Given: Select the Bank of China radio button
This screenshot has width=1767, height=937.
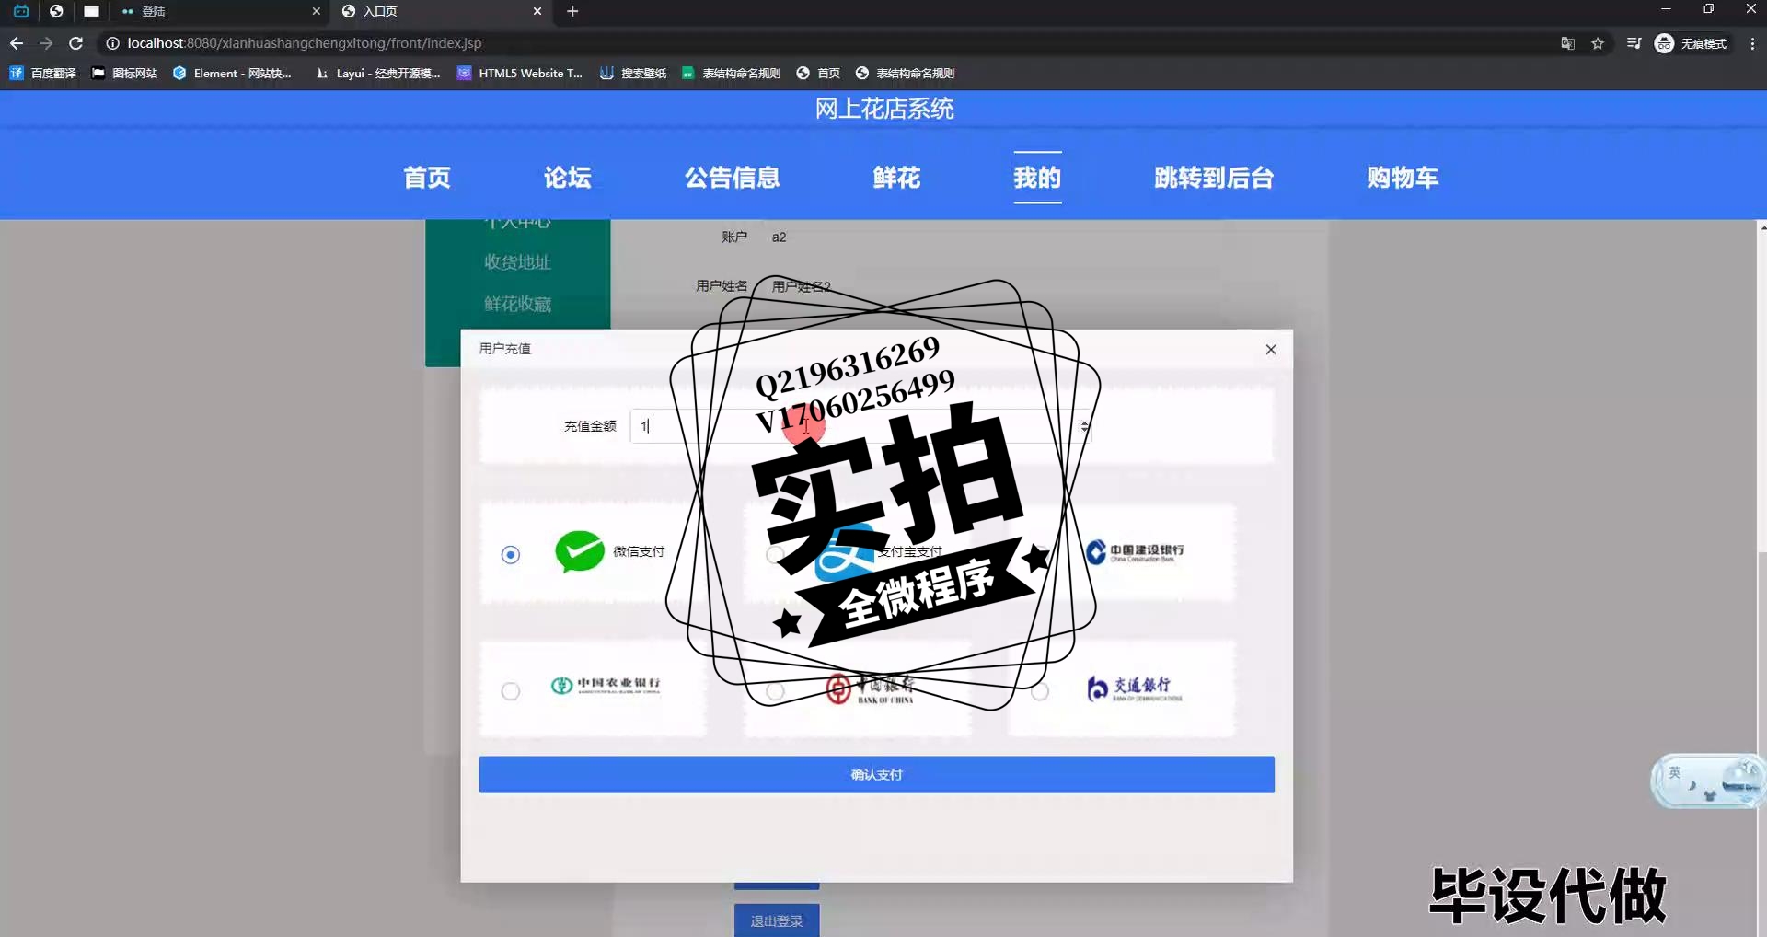Looking at the screenshot, I should pyautogui.click(x=776, y=691).
